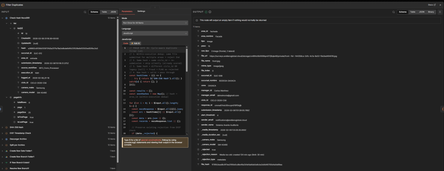
Task: Click the next node arrow on right edge
Action: pos(443,109)
